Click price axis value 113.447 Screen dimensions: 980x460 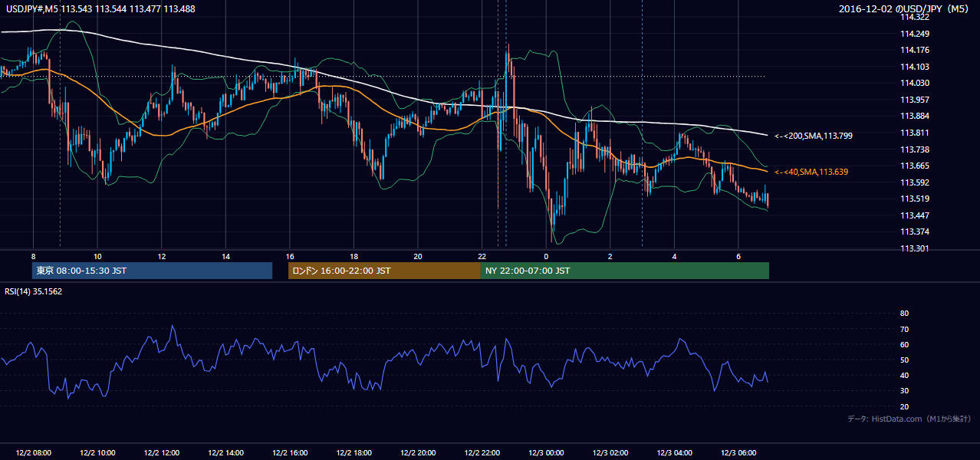tap(914, 215)
